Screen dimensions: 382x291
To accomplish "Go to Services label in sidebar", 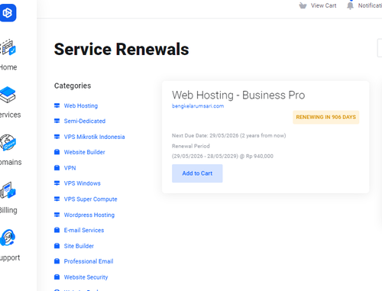I will [10, 115].
